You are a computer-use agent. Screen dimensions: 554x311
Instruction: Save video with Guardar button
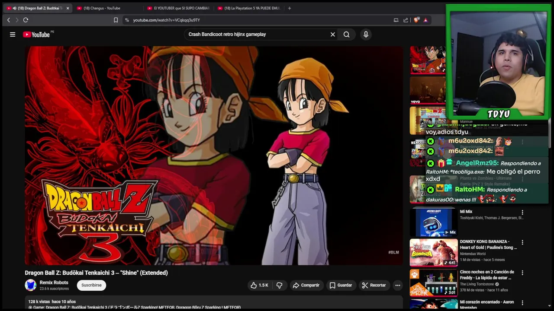click(x=341, y=285)
